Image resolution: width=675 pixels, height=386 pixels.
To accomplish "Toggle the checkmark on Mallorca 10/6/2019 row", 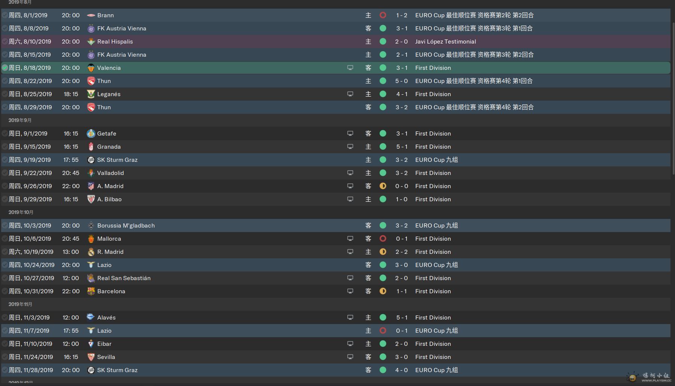I will 5,239.
